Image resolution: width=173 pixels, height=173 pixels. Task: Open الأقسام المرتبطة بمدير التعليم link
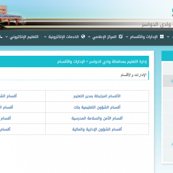point(97,96)
